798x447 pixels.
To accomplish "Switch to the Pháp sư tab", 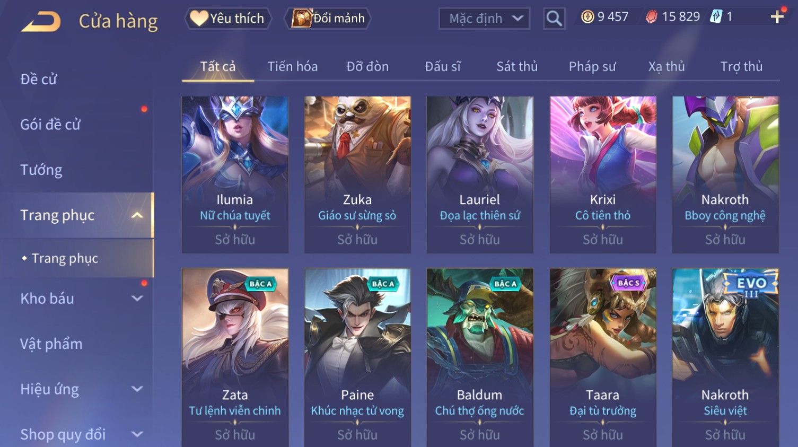I will click(x=592, y=66).
